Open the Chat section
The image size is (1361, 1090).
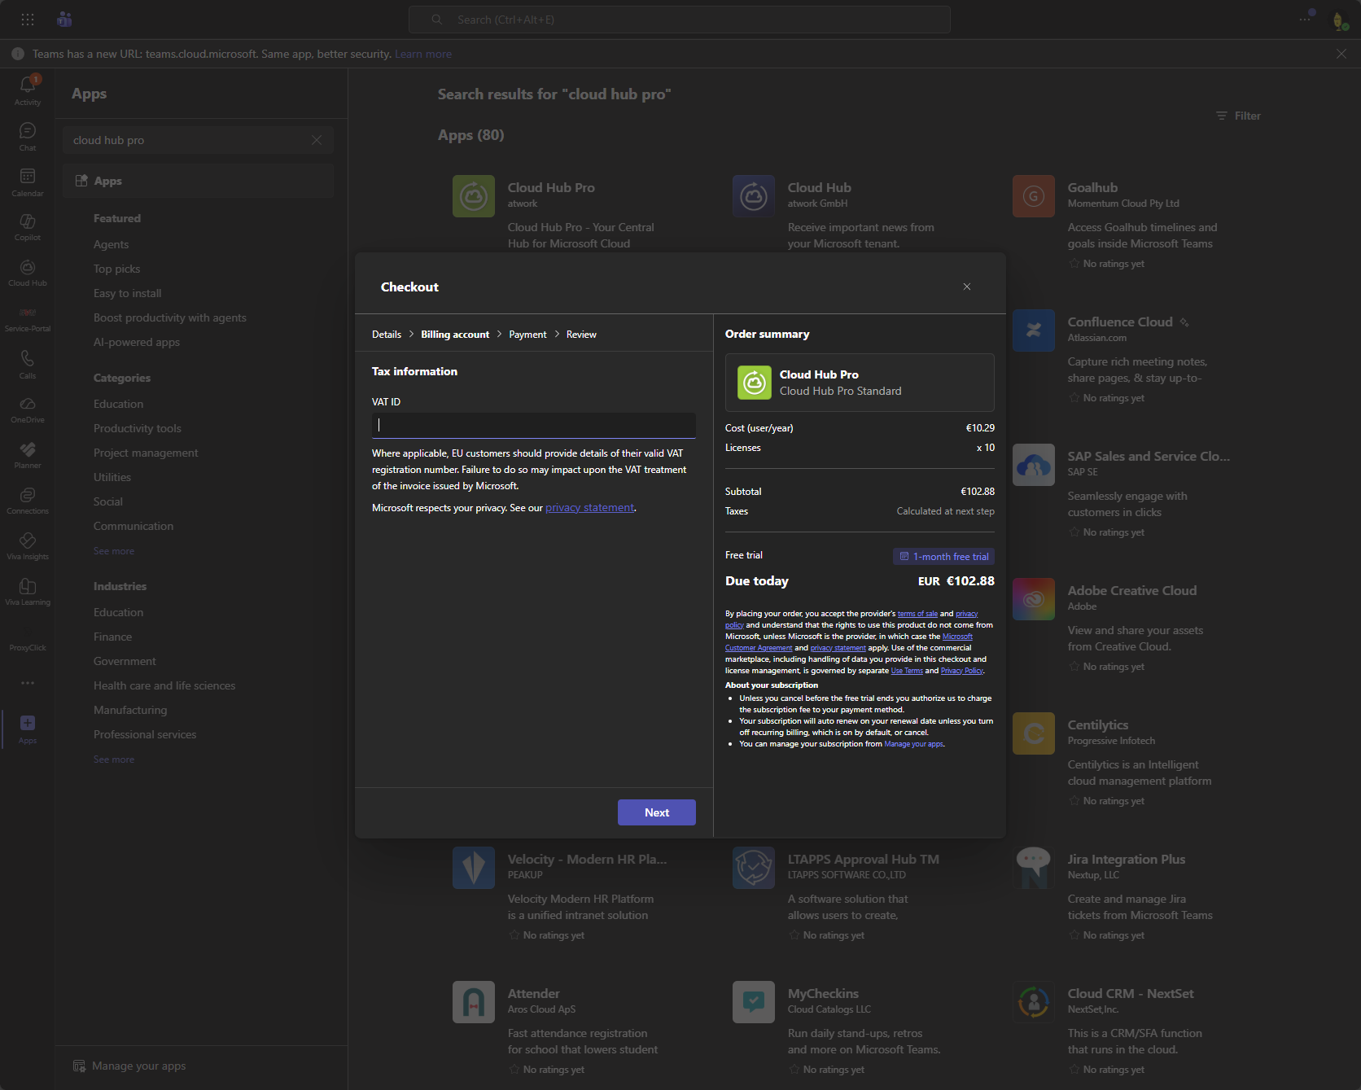(x=28, y=136)
